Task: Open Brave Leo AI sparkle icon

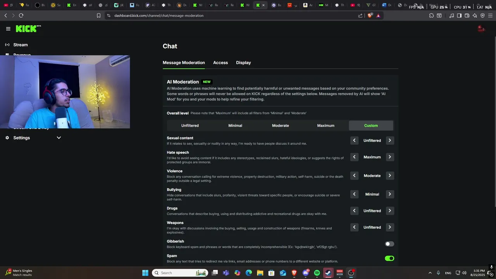Action: [475, 15]
